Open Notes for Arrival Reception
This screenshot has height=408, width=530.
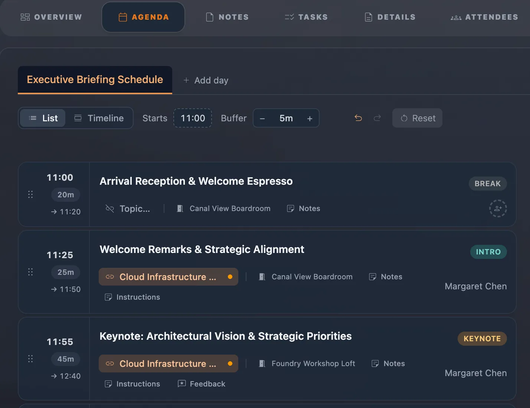click(304, 208)
